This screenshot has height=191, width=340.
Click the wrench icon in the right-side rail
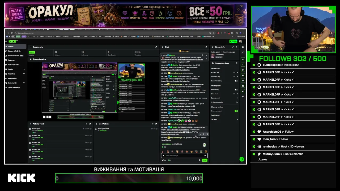[243, 91]
